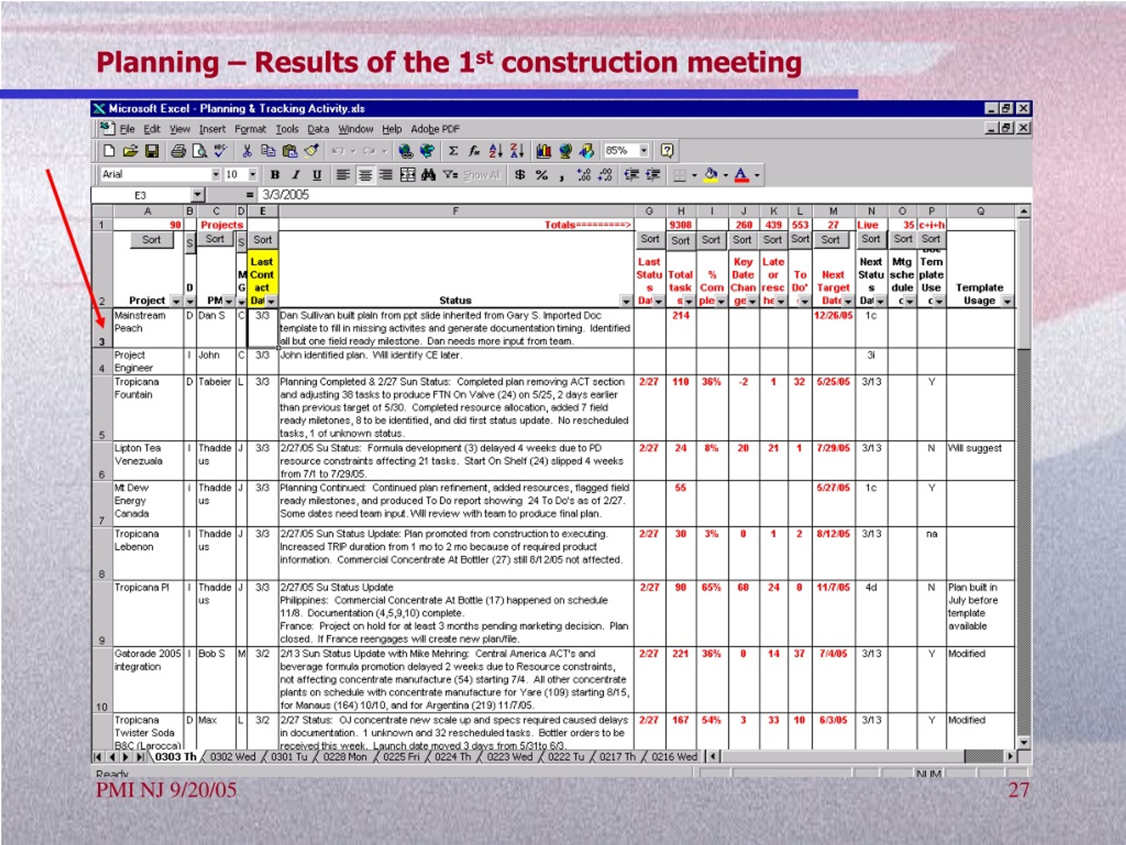Click Merge and Center icon

[x=408, y=175]
